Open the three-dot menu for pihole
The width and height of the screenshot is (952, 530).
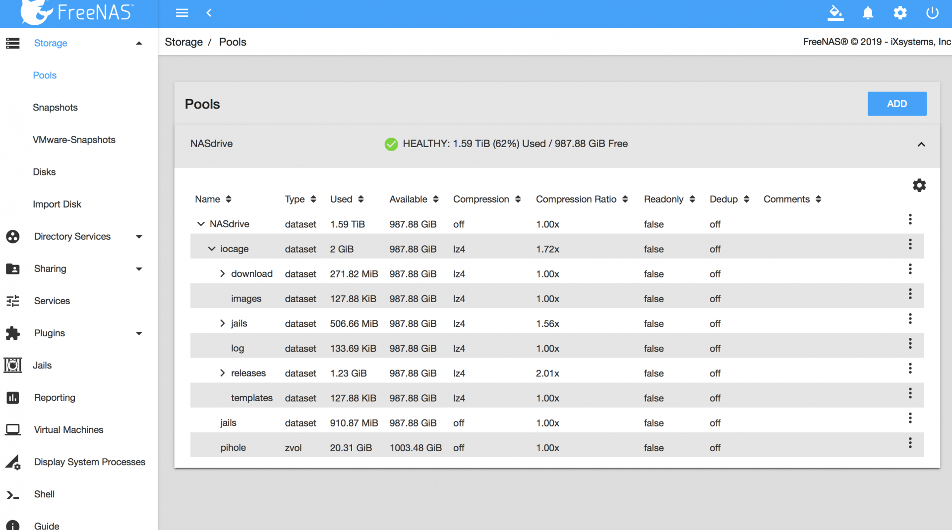(x=910, y=443)
